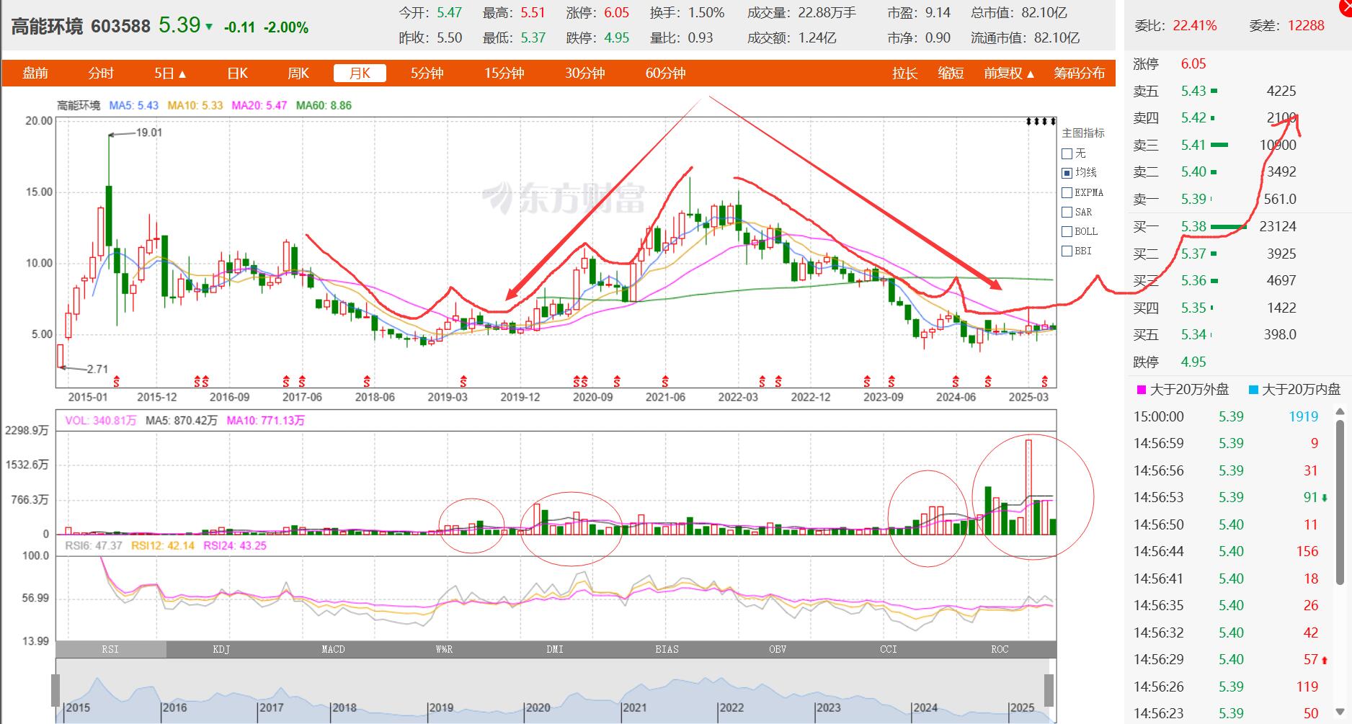The width and height of the screenshot is (1352, 724).
Task: Click the 卖五 price 5.43
Action: (x=1193, y=91)
